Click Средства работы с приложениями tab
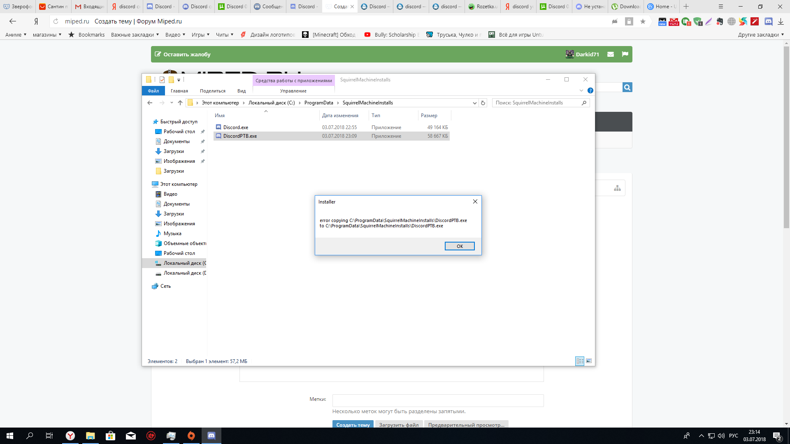Image resolution: width=790 pixels, height=444 pixels. point(294,80)
